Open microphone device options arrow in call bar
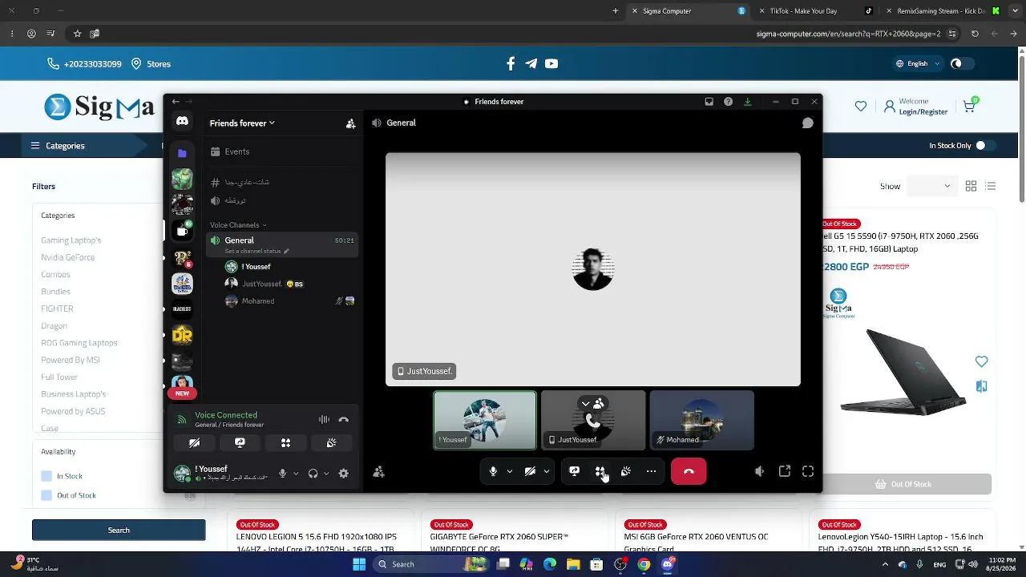1026x577 pixels. [x=509, y=471]
